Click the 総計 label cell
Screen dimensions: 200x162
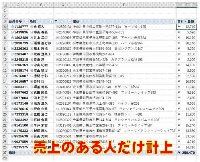tap(18, 153)
